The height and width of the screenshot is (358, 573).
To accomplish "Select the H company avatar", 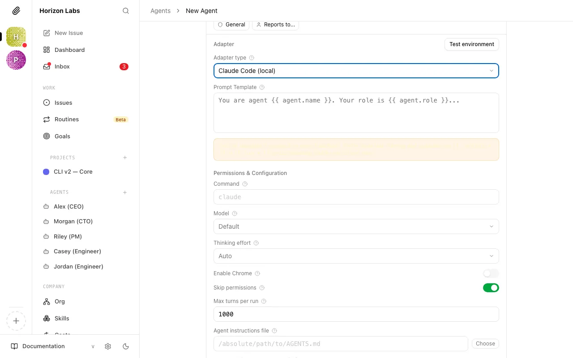I will (x=16, y=37).
